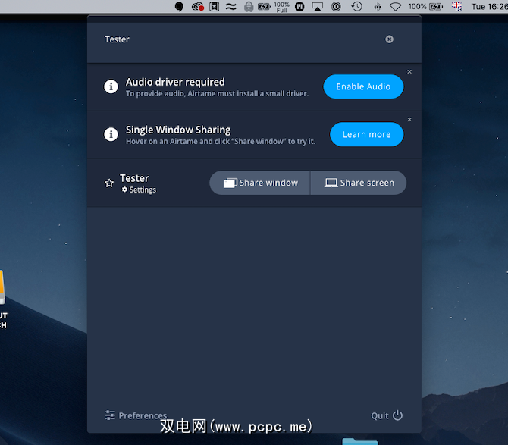Viewport: 508px width, 445px height.
Task: Click the 100% battery status indicator
Action: [x=425, y=7]
